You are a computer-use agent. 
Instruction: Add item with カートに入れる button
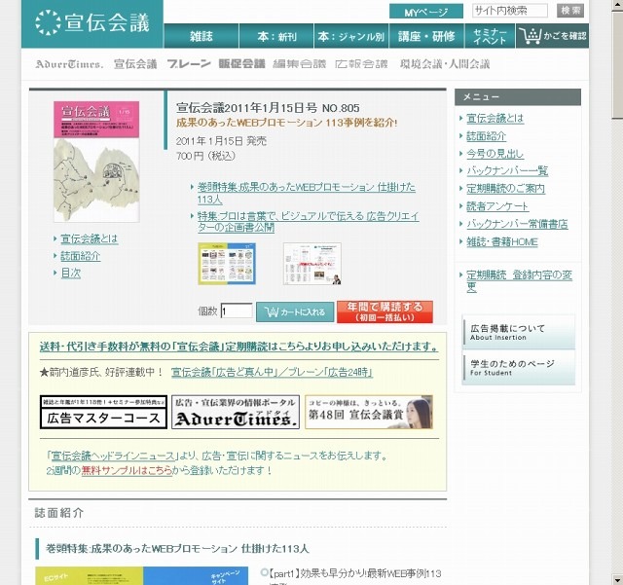pos(295,312)
